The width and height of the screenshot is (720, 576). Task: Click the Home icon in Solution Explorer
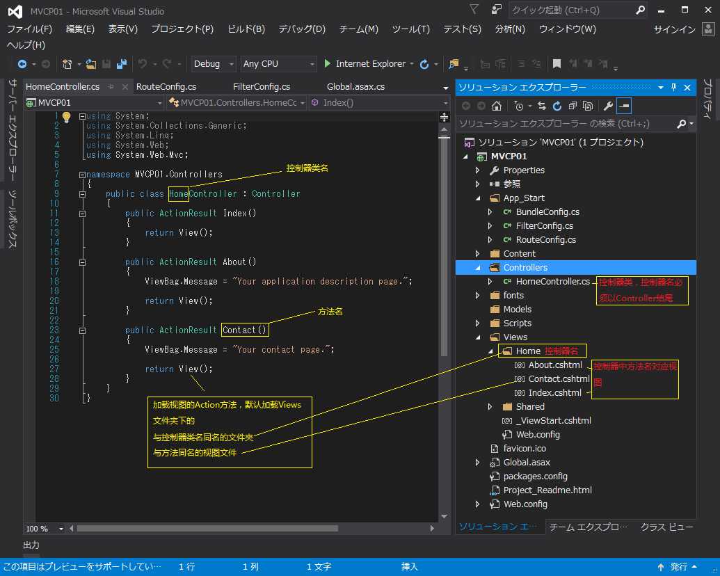pyautogui.click(x=496, y=106)
